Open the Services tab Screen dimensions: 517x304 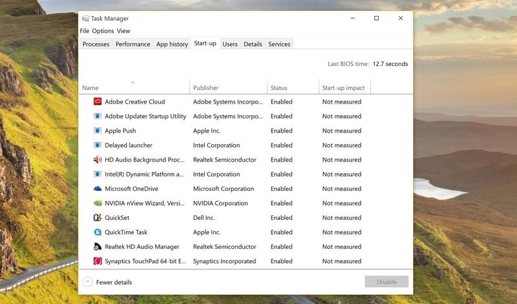pos(279,44)
